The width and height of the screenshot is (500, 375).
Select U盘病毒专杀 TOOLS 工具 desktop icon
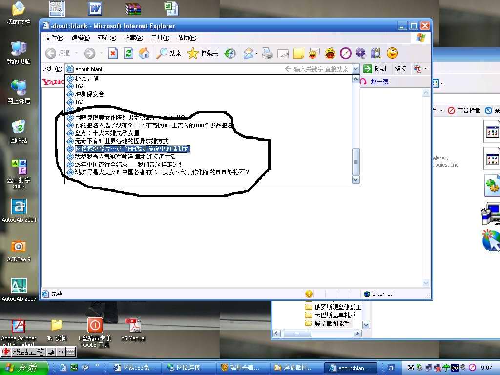coord(95,332)
